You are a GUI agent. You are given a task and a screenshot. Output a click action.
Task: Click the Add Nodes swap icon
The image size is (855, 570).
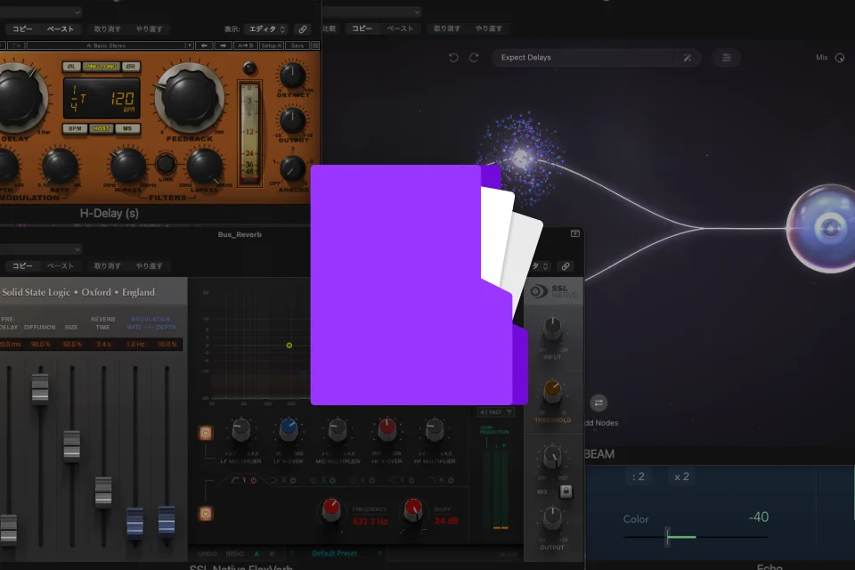tap(598, 403)
